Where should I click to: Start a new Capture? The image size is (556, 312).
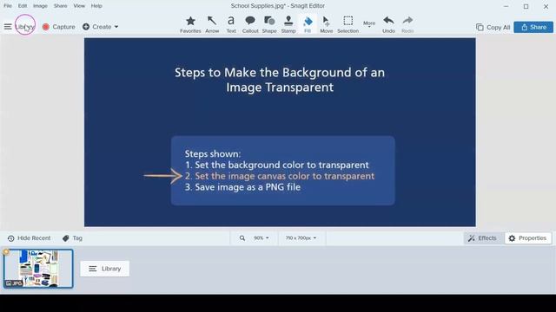coord(59,27)
